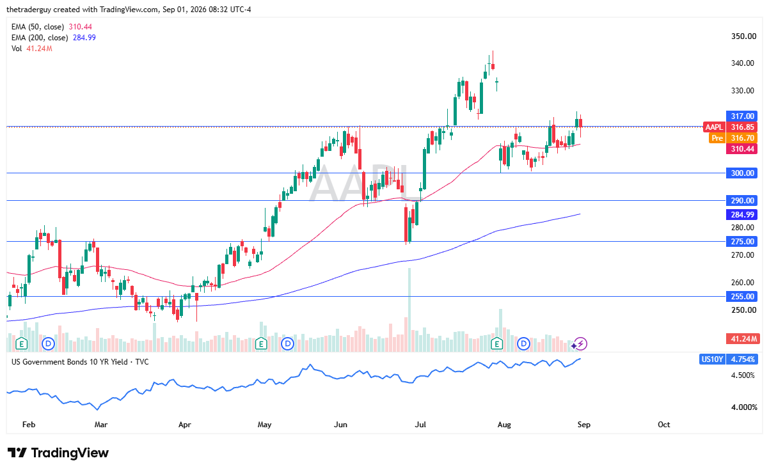This screenshot has width=769, height=472.
Task: Click the Vol 41.24M legend entry
Action: click(x=31, y=49)
